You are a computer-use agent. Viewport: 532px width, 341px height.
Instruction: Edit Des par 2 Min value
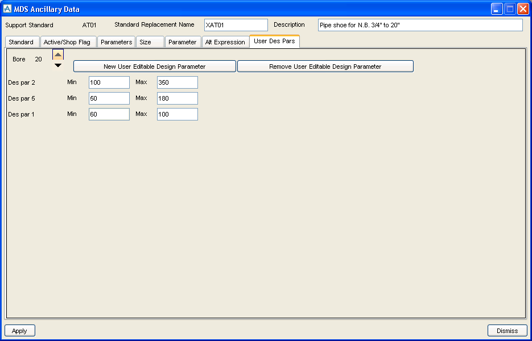coord(109,82)
